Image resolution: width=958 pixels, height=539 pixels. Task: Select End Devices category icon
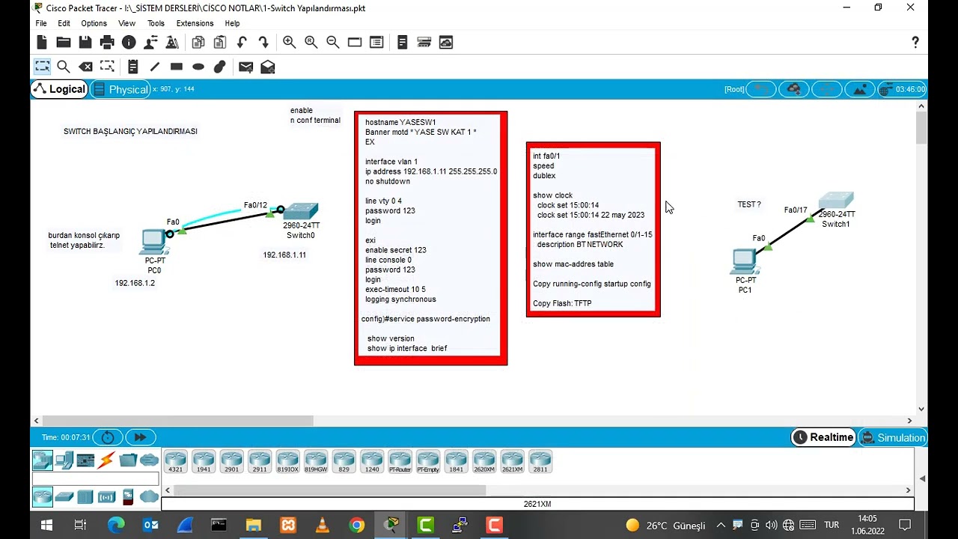pos(64,460)
